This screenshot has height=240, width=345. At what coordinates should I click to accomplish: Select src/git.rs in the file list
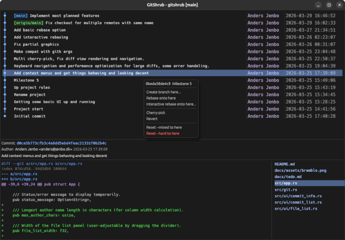(285, 189)
